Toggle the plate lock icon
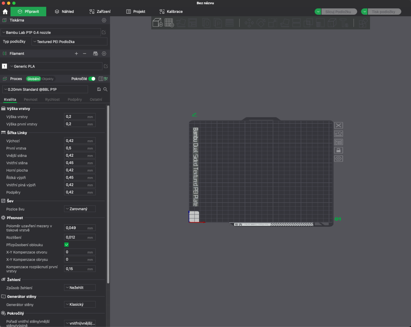The height and width of the screenshot is (327, 411). click(338, 150)
